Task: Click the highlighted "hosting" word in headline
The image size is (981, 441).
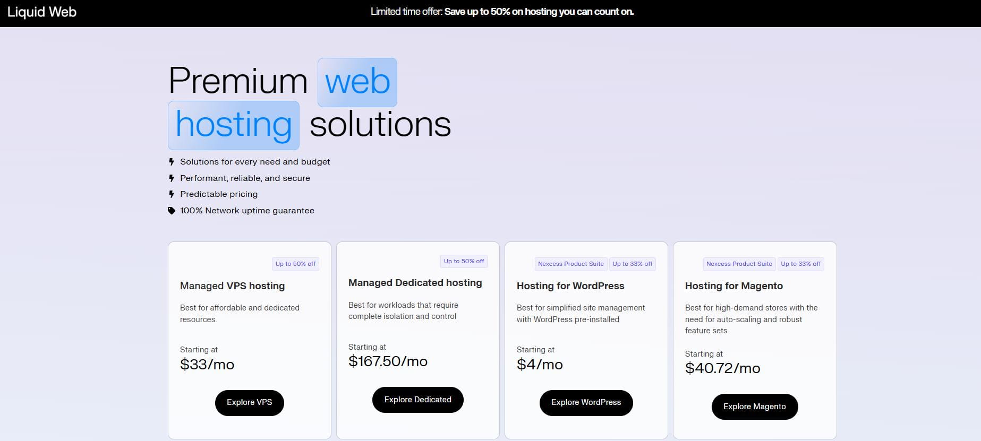Action: (x=234, y=125)
